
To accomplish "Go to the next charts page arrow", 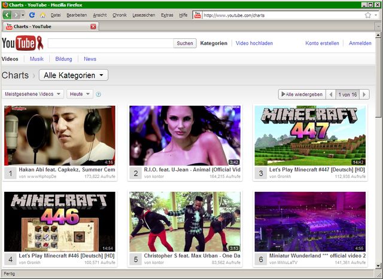I will [x=364, y=94].
